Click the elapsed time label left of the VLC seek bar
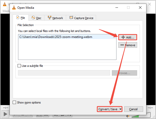Viewport: 156px width, 119px height. pyautogui.click(x=6, y=108)
